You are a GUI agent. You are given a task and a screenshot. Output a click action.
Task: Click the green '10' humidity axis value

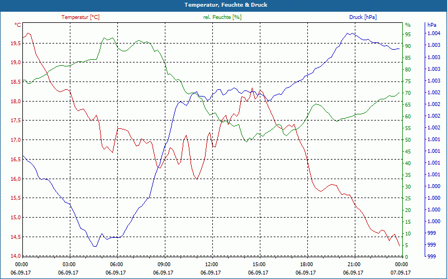[x=408, y=233]
